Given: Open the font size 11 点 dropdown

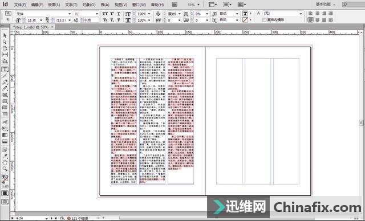Looking at the screenshot, I should click(41, 20).
